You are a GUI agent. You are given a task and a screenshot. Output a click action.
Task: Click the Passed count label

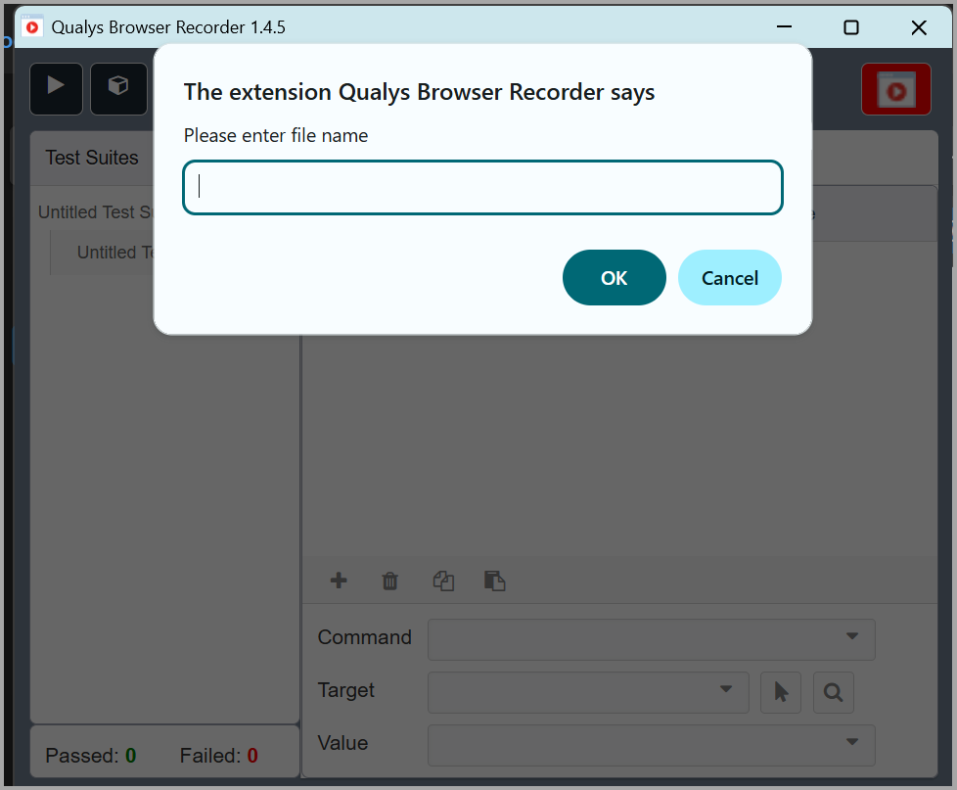(90, 756)
